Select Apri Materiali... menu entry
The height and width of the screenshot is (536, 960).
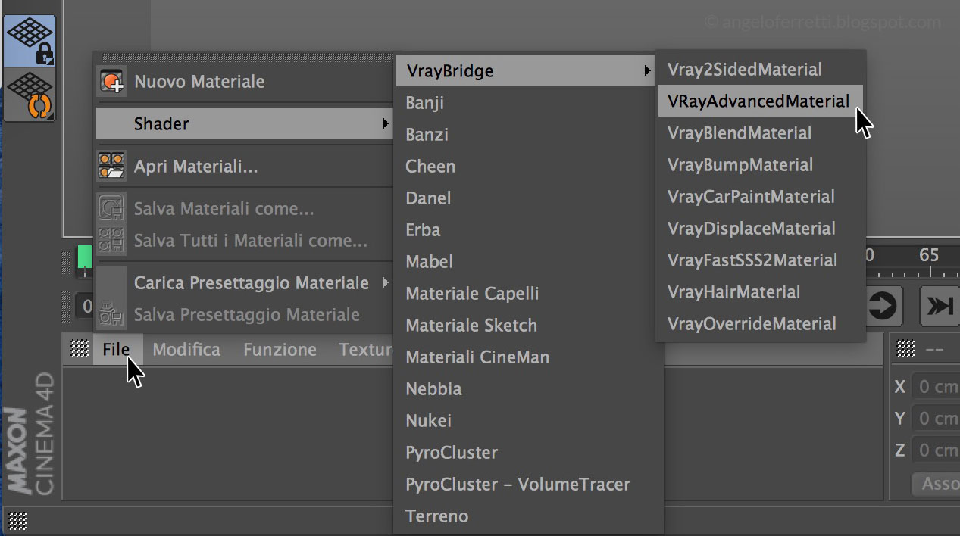(x=245, y=166)
